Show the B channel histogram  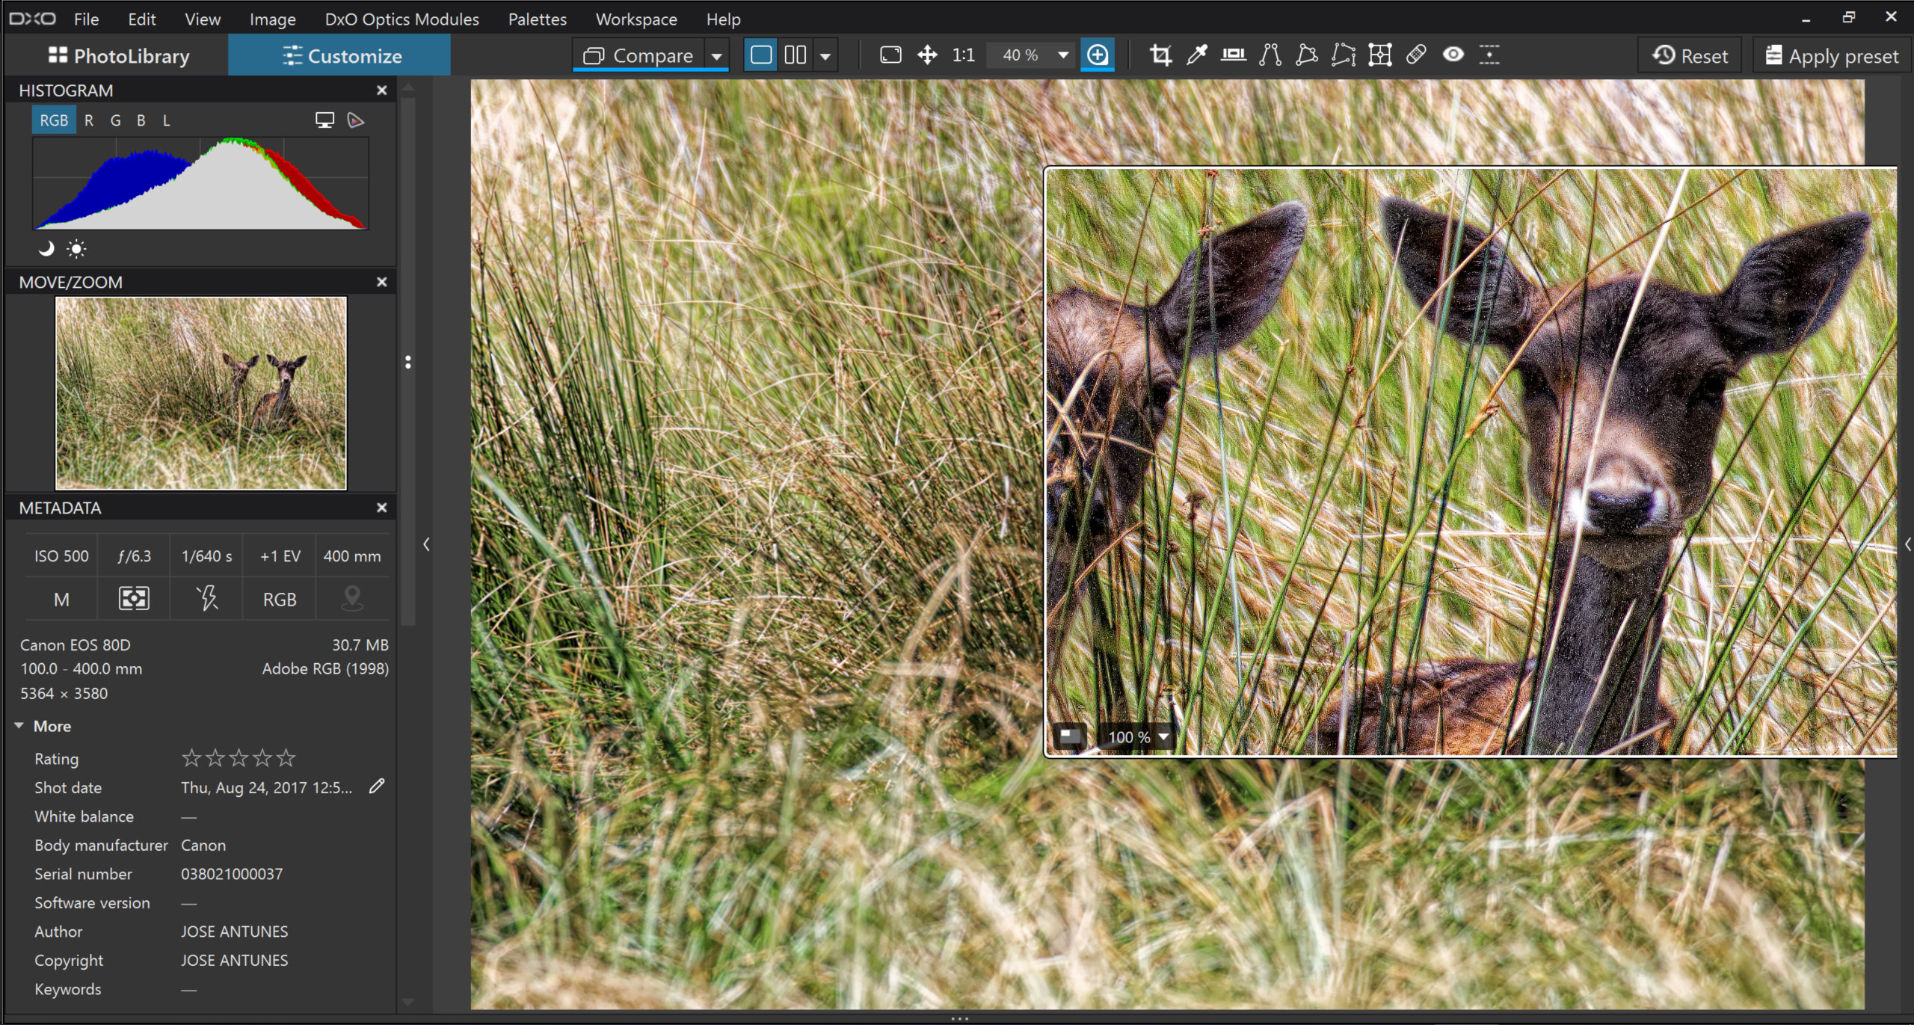pyautogui.click(x=141, y=120)
